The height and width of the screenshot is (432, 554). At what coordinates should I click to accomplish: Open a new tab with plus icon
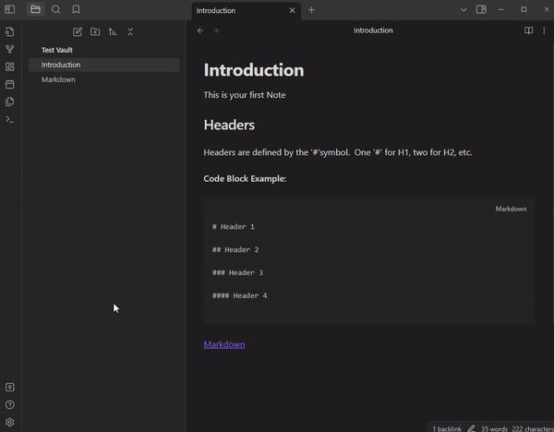(x=311, y=10)
